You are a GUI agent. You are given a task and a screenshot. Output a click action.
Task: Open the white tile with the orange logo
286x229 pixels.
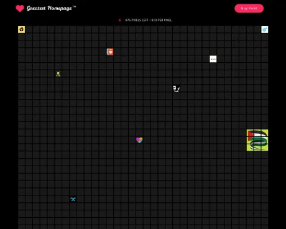213,59
